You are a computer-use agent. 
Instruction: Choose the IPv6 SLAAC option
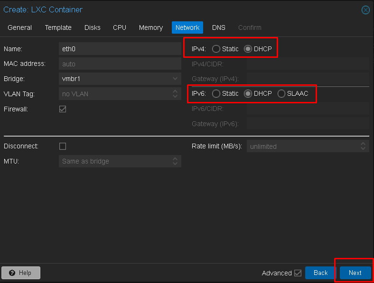pos(281,93)
